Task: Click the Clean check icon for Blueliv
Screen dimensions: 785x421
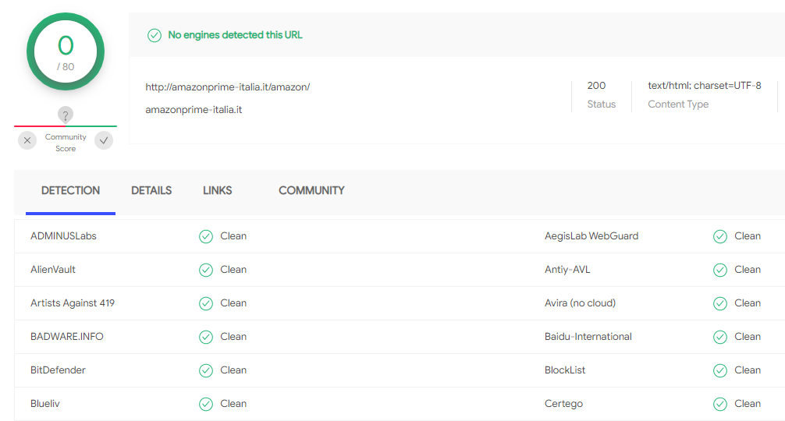Action: 206,404
